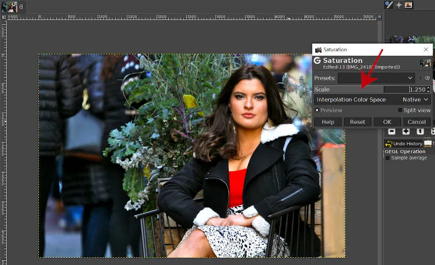Click the Scale value spinner arrows

point(428,90)
